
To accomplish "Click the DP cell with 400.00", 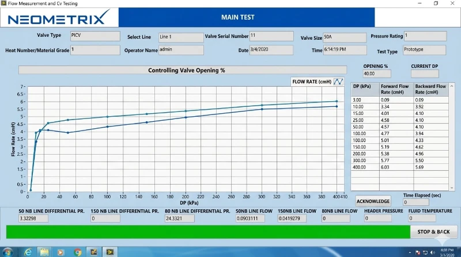I will click(x=365, y=167).
